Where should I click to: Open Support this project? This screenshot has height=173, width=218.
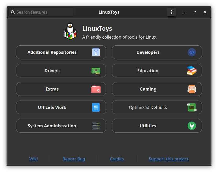click(168, 159)
